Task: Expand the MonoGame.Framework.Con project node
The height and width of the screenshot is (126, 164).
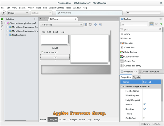Action: 7,27
